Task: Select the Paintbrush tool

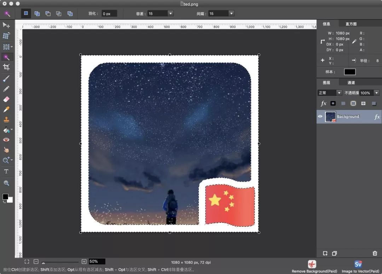Action: click(6, 78)
